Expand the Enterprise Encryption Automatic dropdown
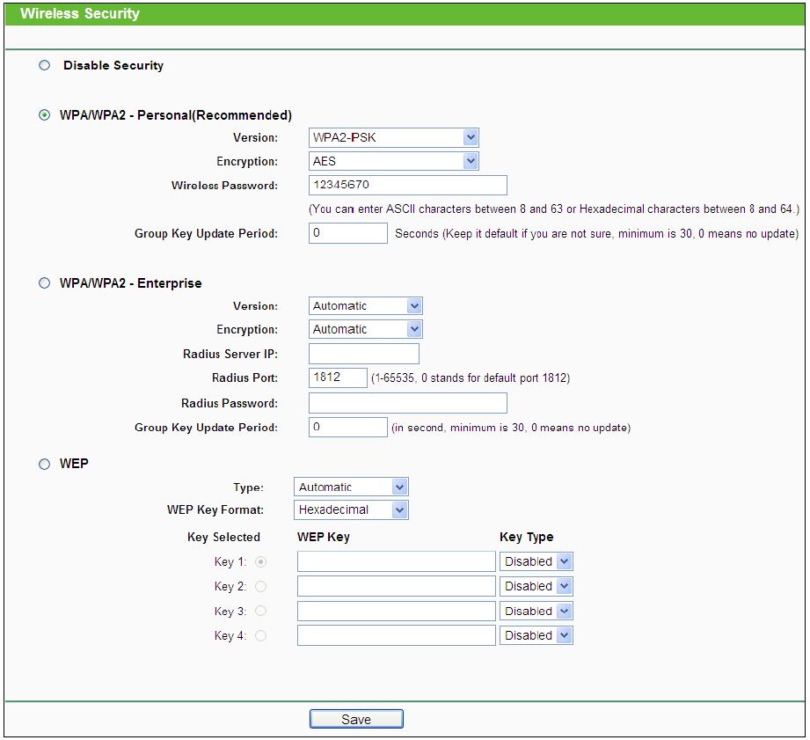 tap(366, 329)
